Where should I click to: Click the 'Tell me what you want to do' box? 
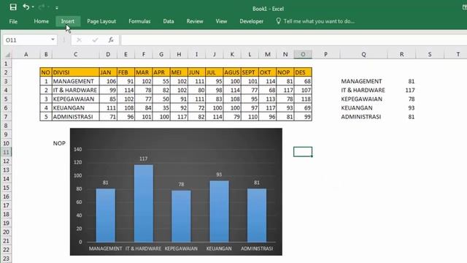click(319, 21)
